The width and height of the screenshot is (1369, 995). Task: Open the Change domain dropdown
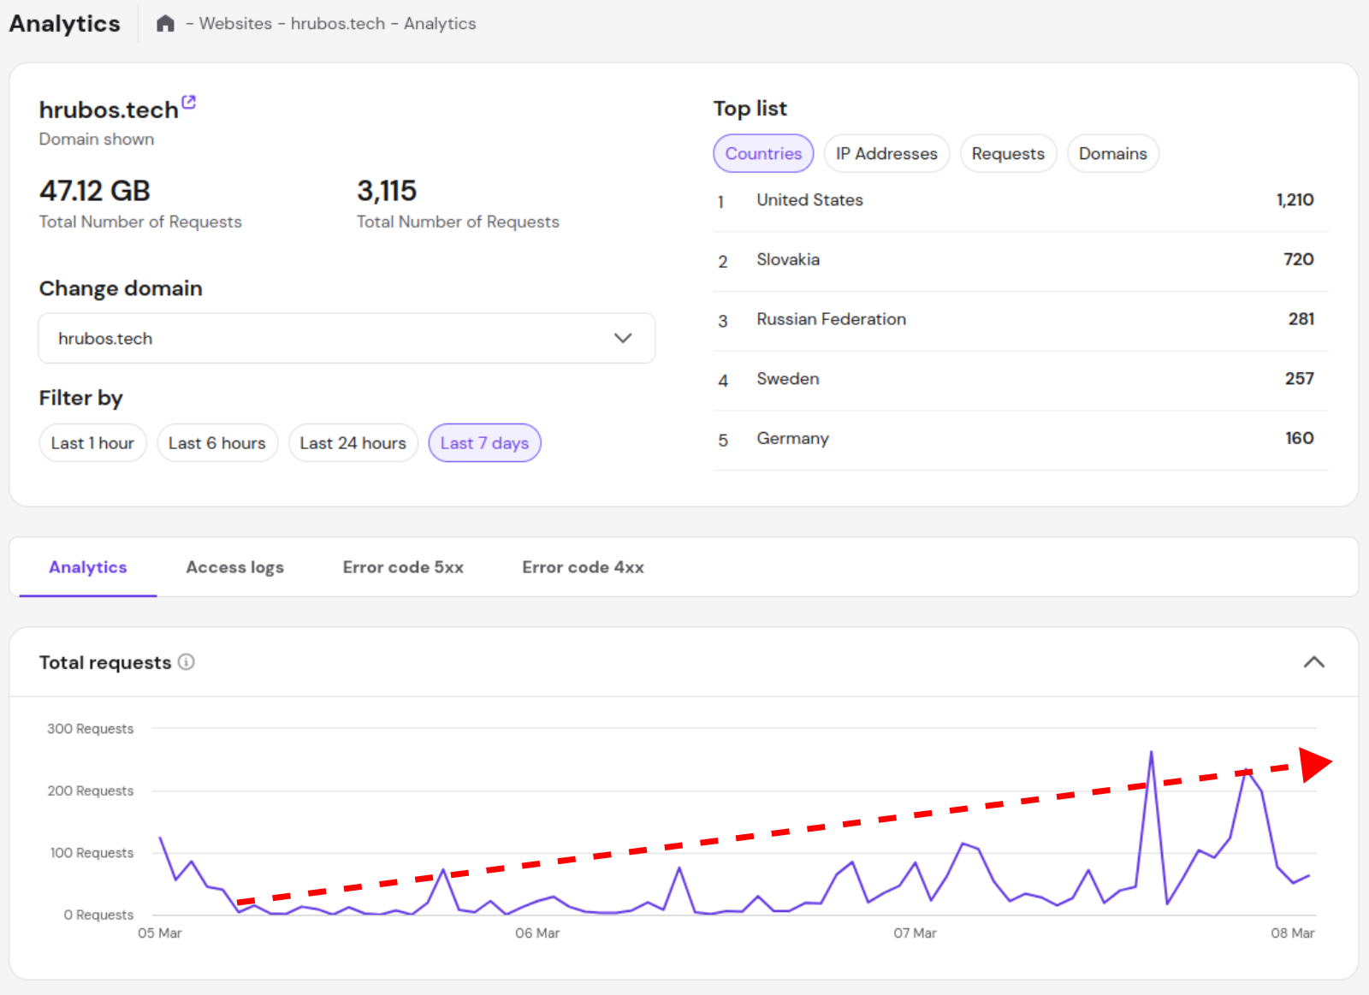coord(347,339)
